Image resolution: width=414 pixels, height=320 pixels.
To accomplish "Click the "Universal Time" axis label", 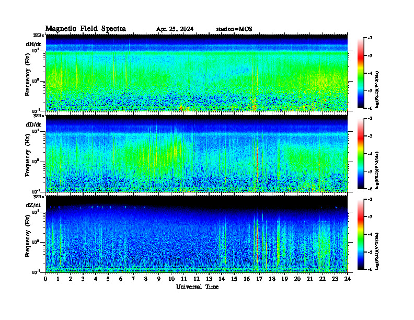I will (197, 287).
